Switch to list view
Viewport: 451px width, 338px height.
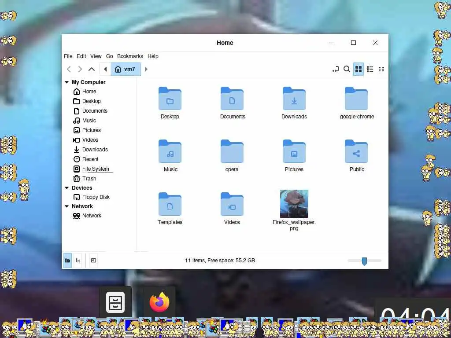pyautogui.click(x=370, y=69)
